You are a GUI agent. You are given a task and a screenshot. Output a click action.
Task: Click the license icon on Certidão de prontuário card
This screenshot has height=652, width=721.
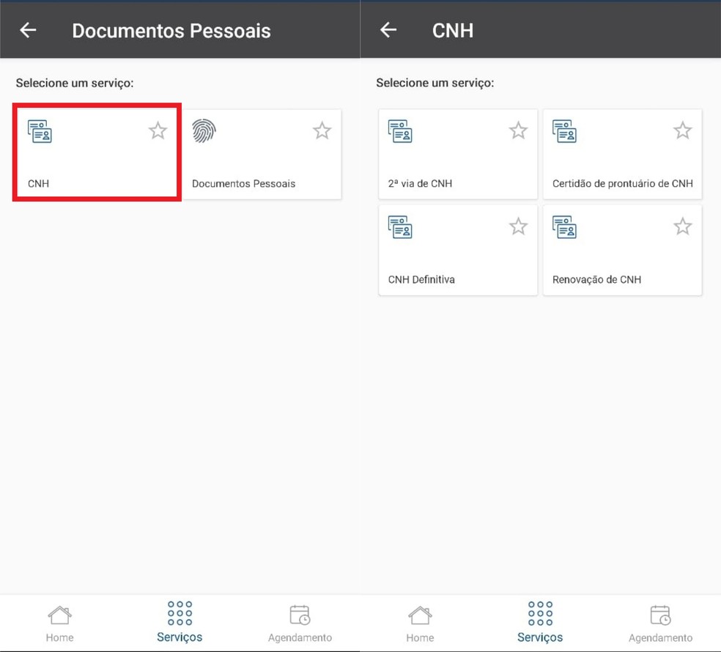point(564,131)
